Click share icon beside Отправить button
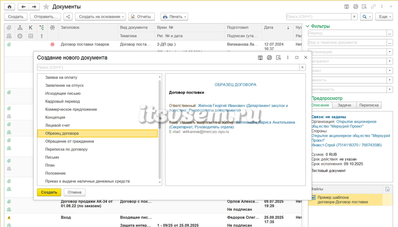This screenshot has height=227, width=398. click(x=68, y=17)
